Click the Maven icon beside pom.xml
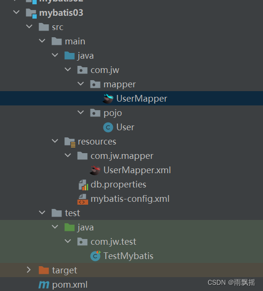The width and height of the screenshot is (263, 291). [x=44, y=285]
